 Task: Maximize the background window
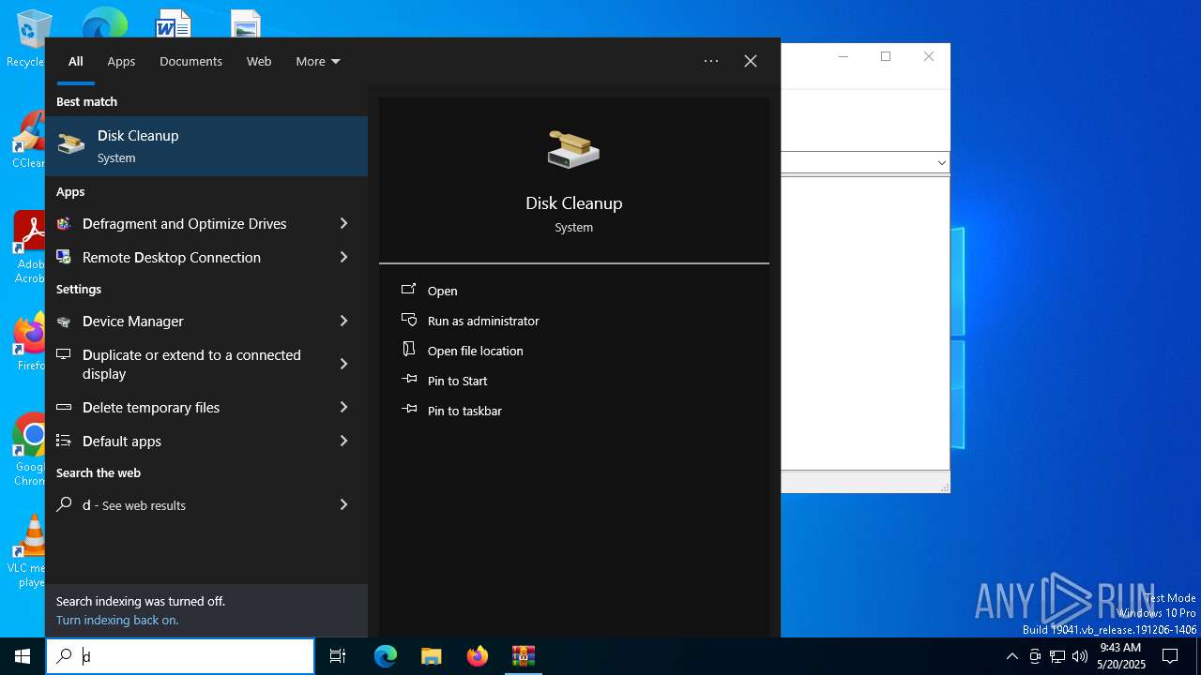click(x=886, y=57)
